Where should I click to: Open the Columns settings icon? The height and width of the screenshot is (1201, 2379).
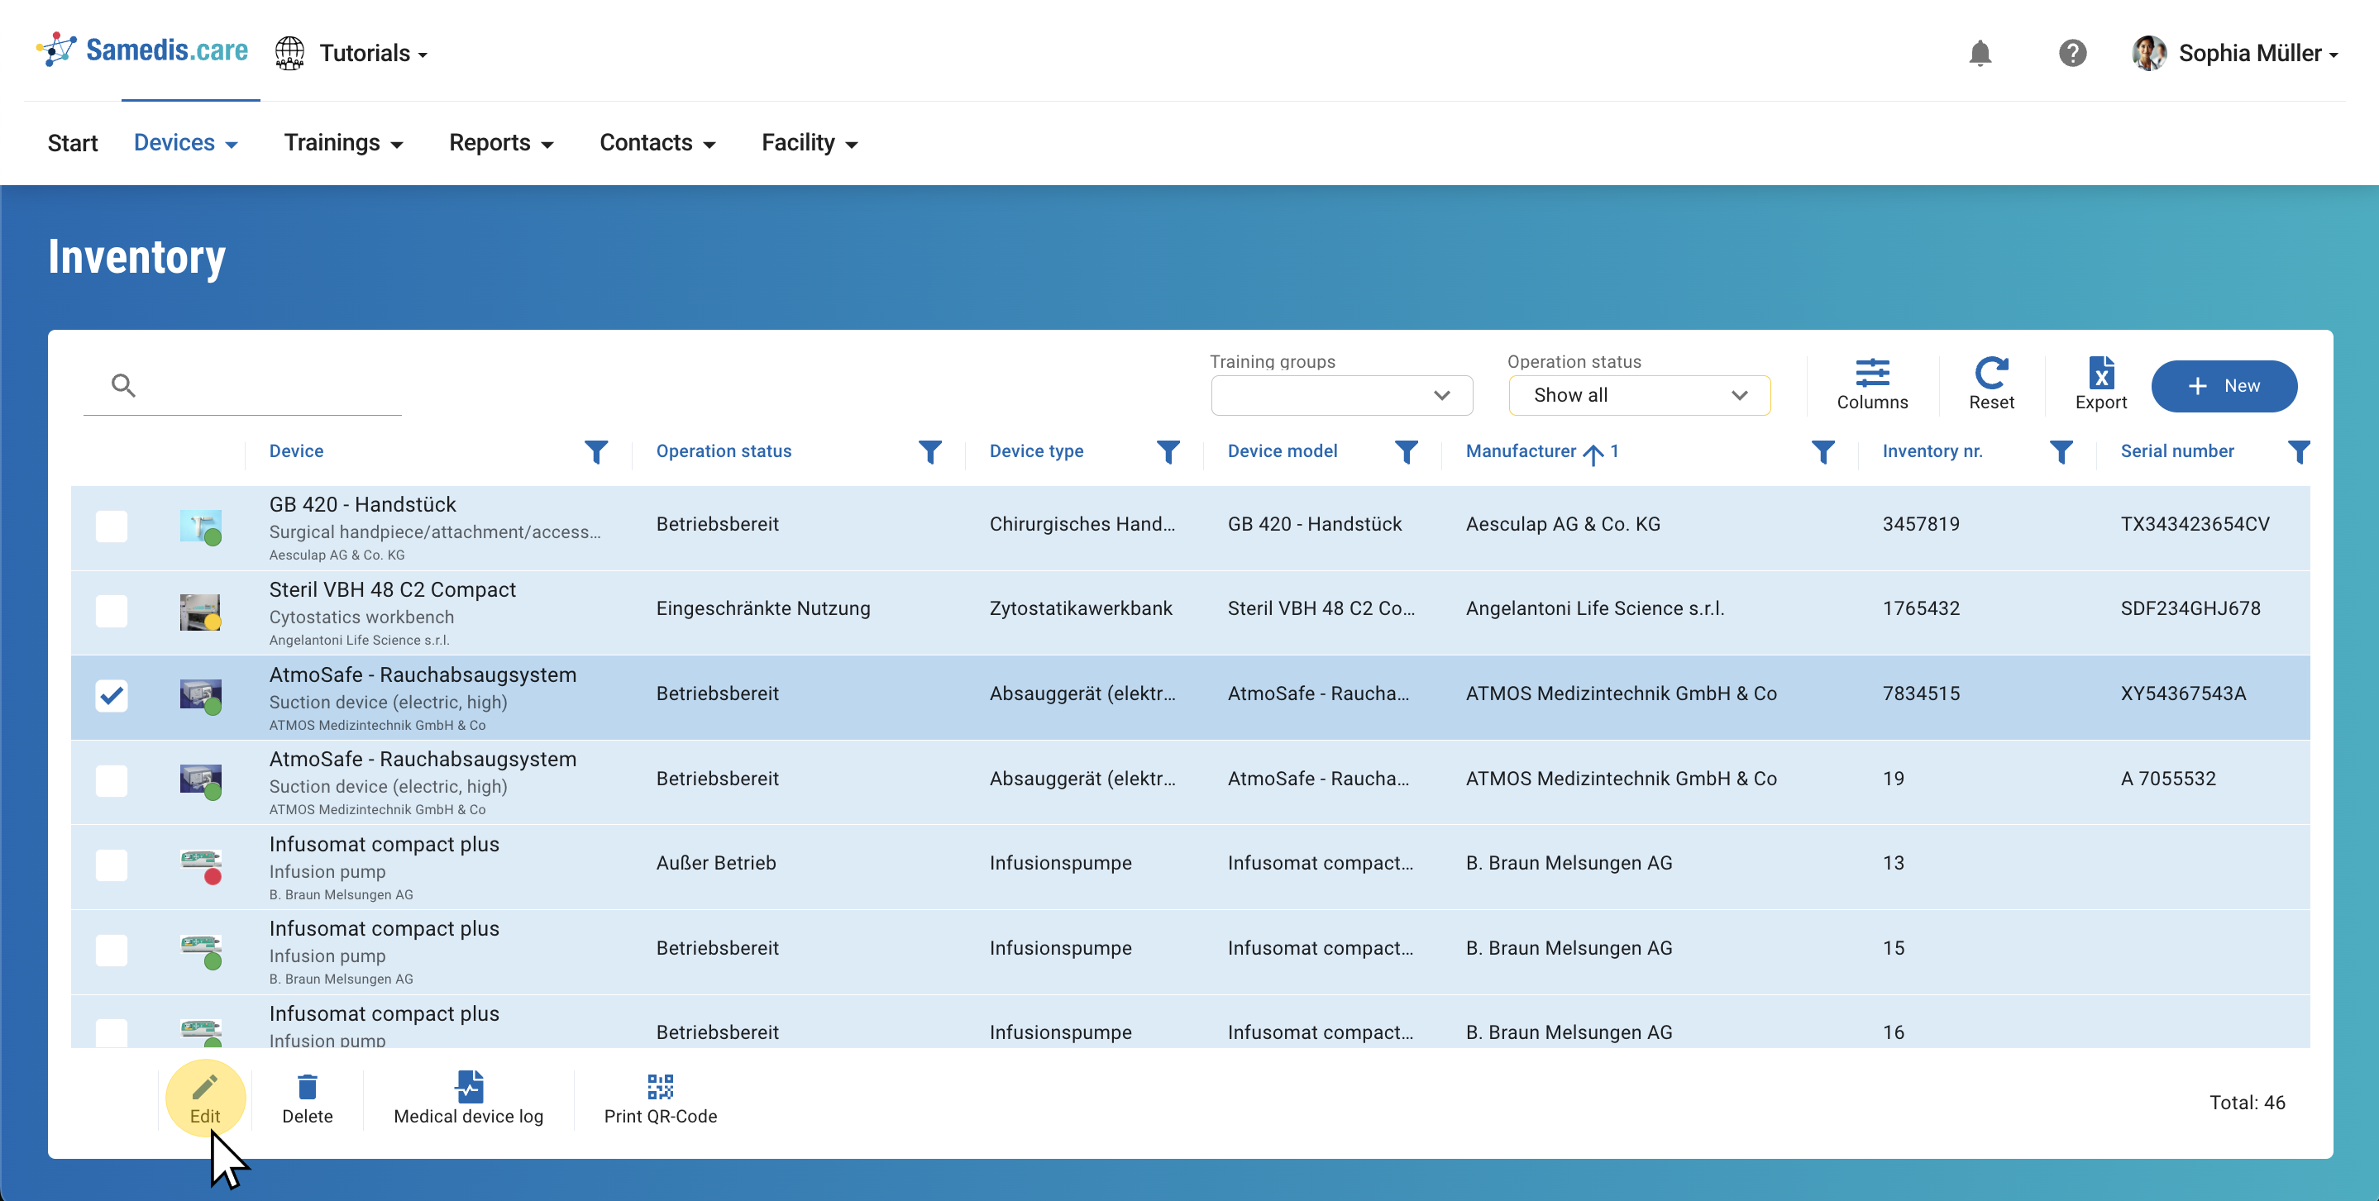1871,383
